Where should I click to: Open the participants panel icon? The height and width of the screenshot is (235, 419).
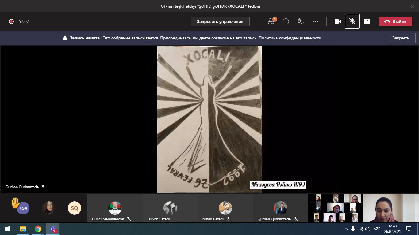coord(271,21)
